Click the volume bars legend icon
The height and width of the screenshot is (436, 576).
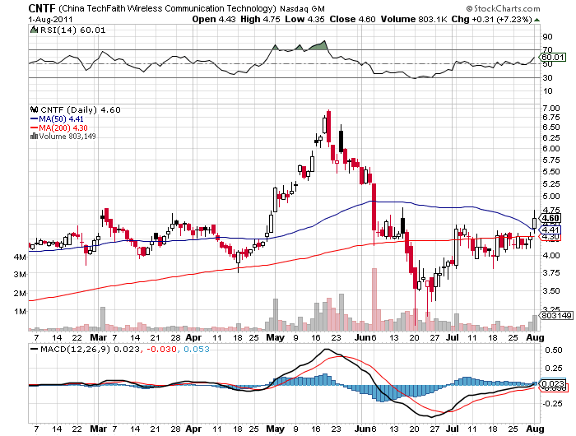(x=35, y=136)
